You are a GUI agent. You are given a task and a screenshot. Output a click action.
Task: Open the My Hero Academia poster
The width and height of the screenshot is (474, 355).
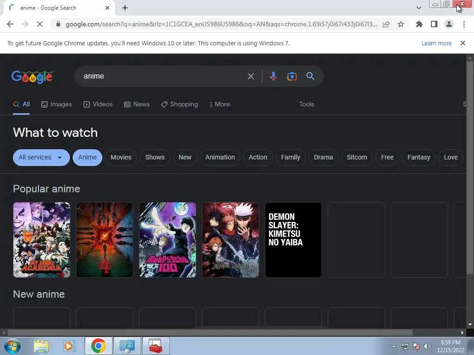42,240
